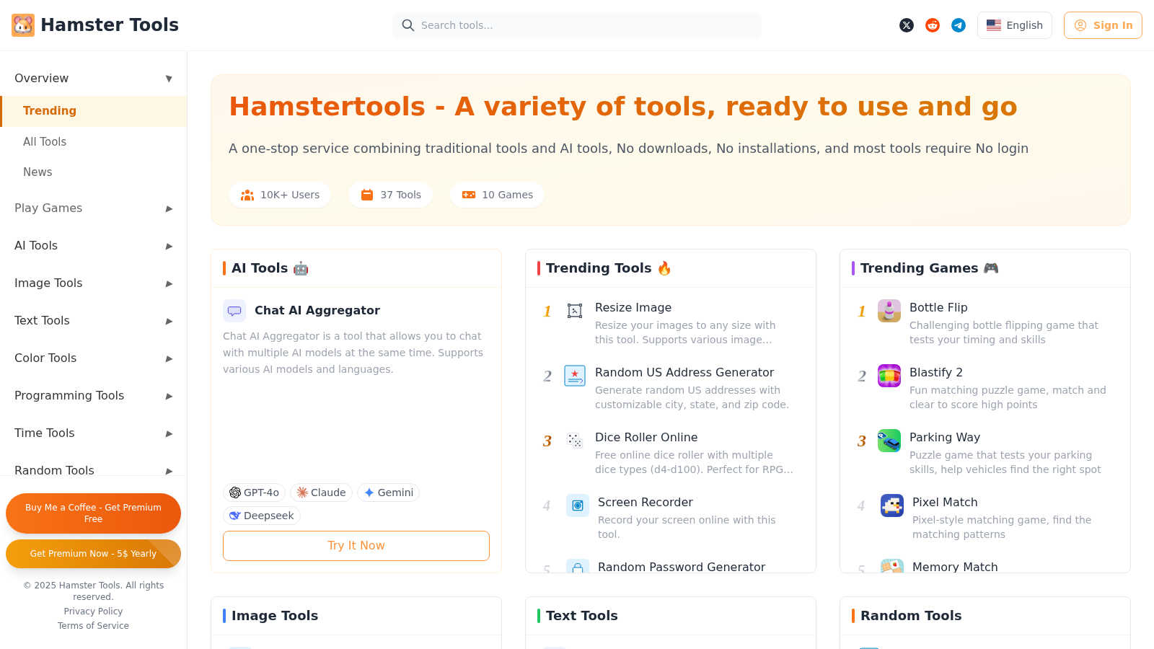Image resolution: width=1154 pixels, height=649 pixels.
Task: Select Trending in the sidebar
Action: coord(94,110)
